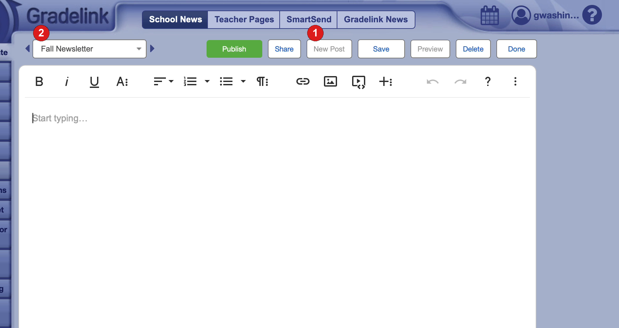Image resolution: width=619 pixels, height=328 pixels.
Task: Click the text alignment icon
Action: 160,81
